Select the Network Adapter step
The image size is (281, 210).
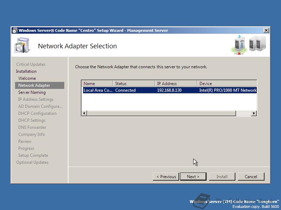tap(40, 85)
